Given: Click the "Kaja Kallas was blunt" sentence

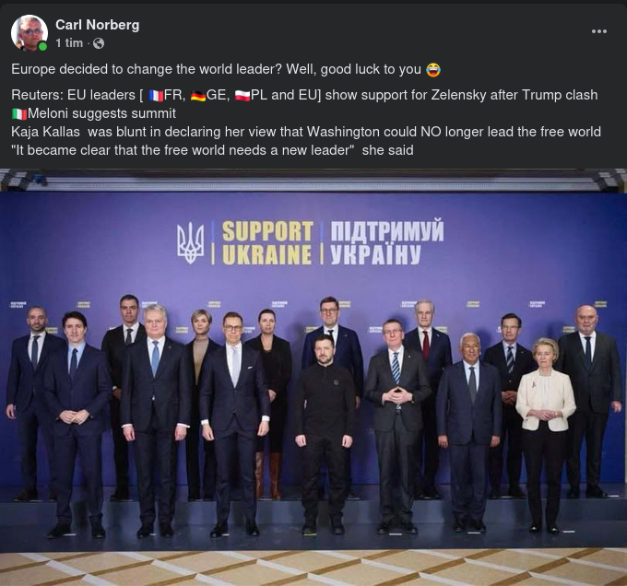Looking at the screenshot, I should point(306,132).
